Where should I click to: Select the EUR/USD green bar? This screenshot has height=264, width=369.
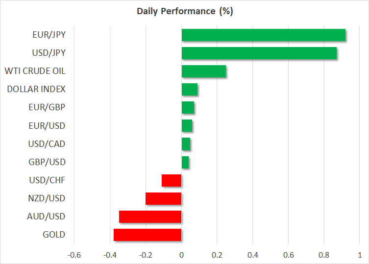187,126
